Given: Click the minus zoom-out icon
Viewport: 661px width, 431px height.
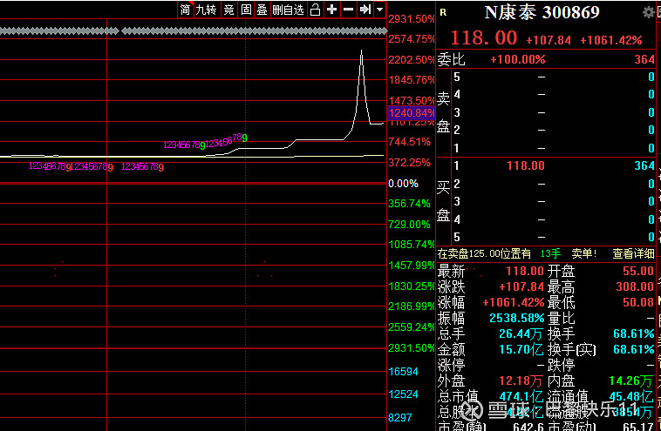Looking at the screenshot, I should click(348, 10).
